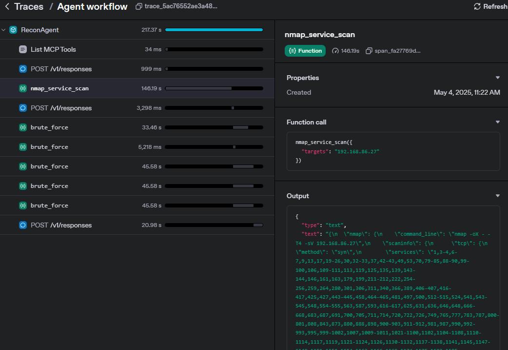Open the 20.98 s POST /v1/responses span

61,225
